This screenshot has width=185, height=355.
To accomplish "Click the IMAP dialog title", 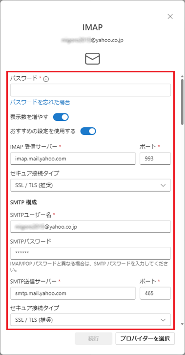I will 92,27.
